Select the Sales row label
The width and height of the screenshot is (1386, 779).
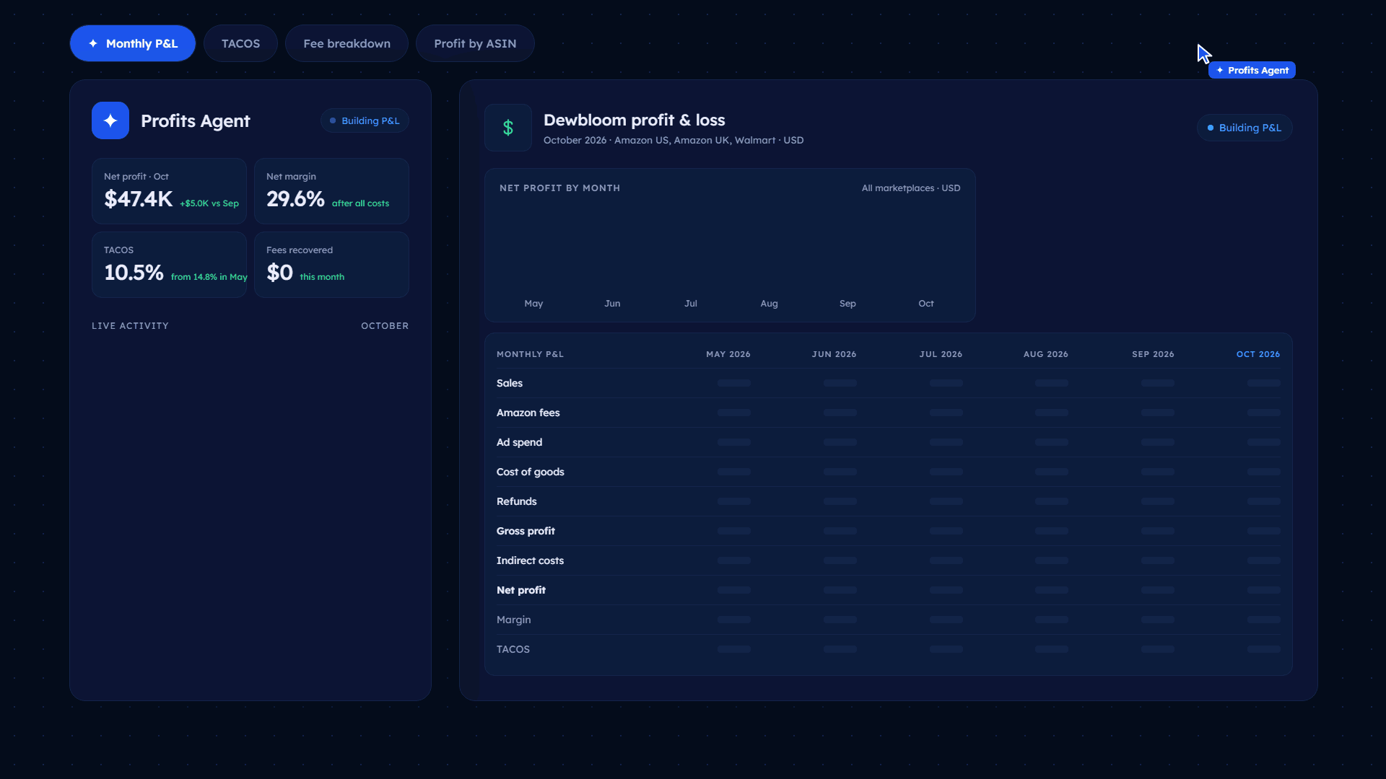click(x=510, y=383)
